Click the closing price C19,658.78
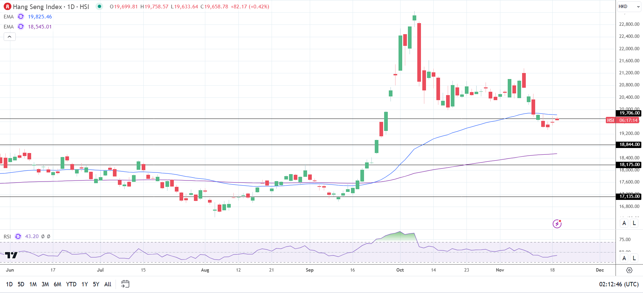The image size is (643, 293). [x=214, y=7]
